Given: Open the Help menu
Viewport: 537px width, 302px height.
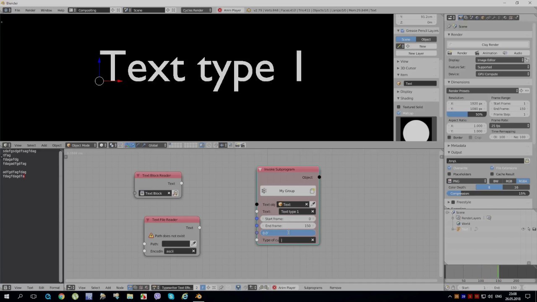Looking at the screenshot, I should (x=61, y=10).
